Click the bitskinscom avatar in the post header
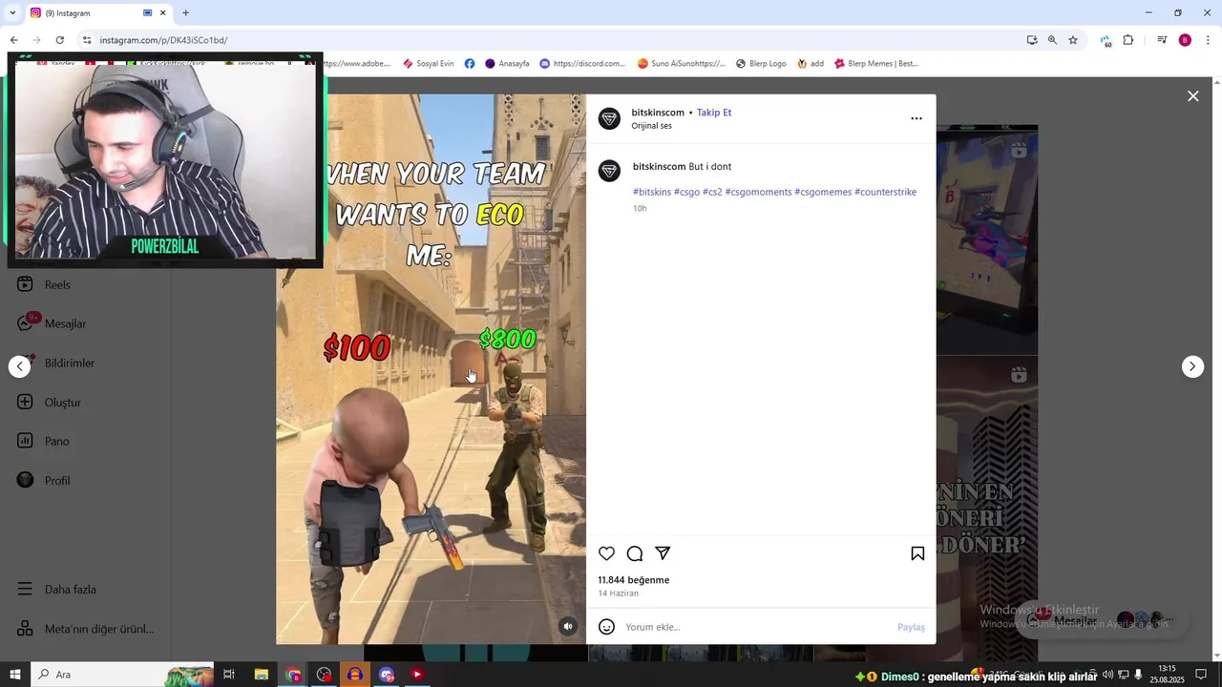The image size is (1222, 687). pos(609,118)
